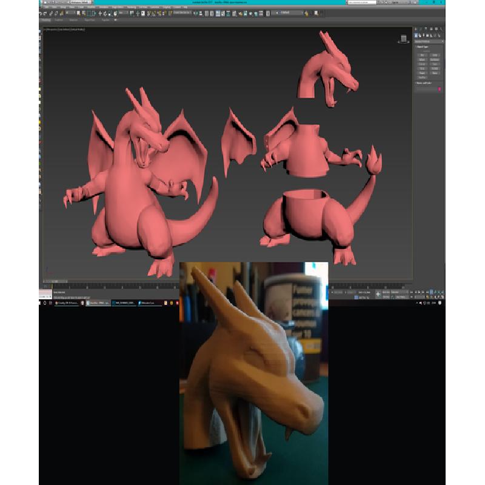The height and width of the screenshot is (485, 485).
Task: Open the Selection Filter dropdown
Action: point(70,13)
